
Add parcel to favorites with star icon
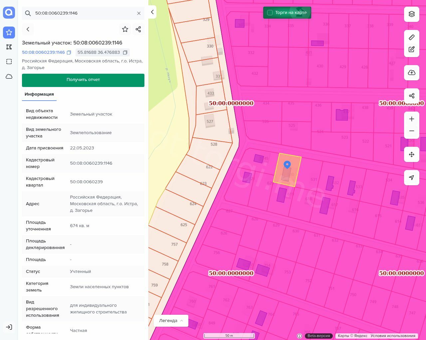pos(125,29)
